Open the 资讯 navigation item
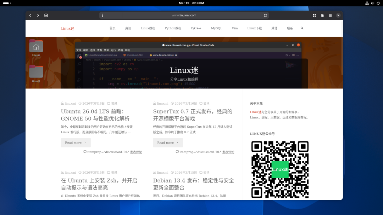Screen dimensions: 383x215 (x=128, y=28)
